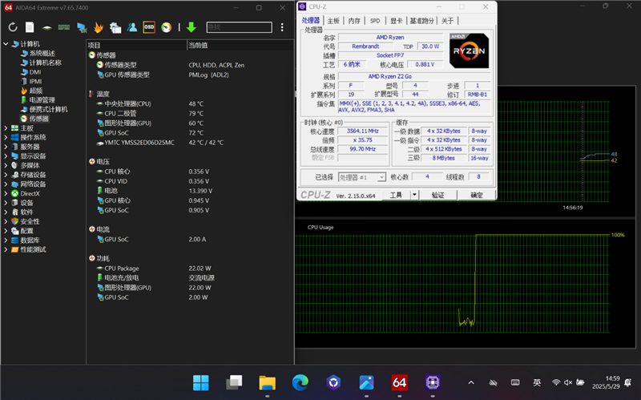Expand the 多媒体 tree node
The height and width of the screenshot is (400, 641).
tap(6, 165)
